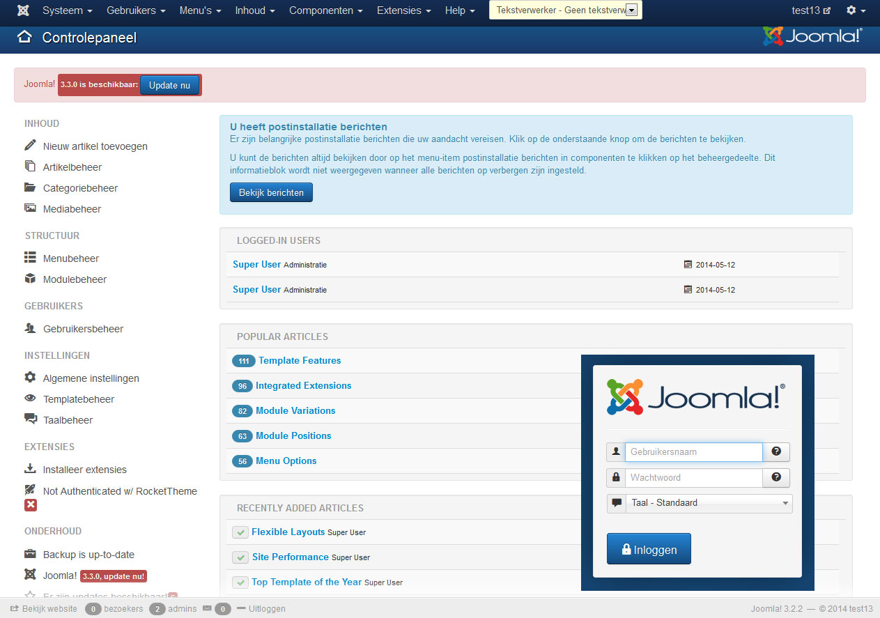Open the Extensies dropdown menu
880x618 pixels.
click(403, 10)
